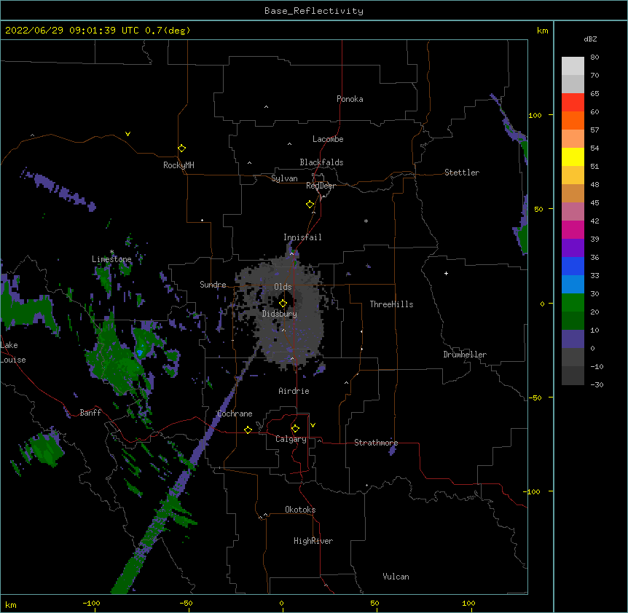Click the km unit label at top right

[x=543, y=31]
